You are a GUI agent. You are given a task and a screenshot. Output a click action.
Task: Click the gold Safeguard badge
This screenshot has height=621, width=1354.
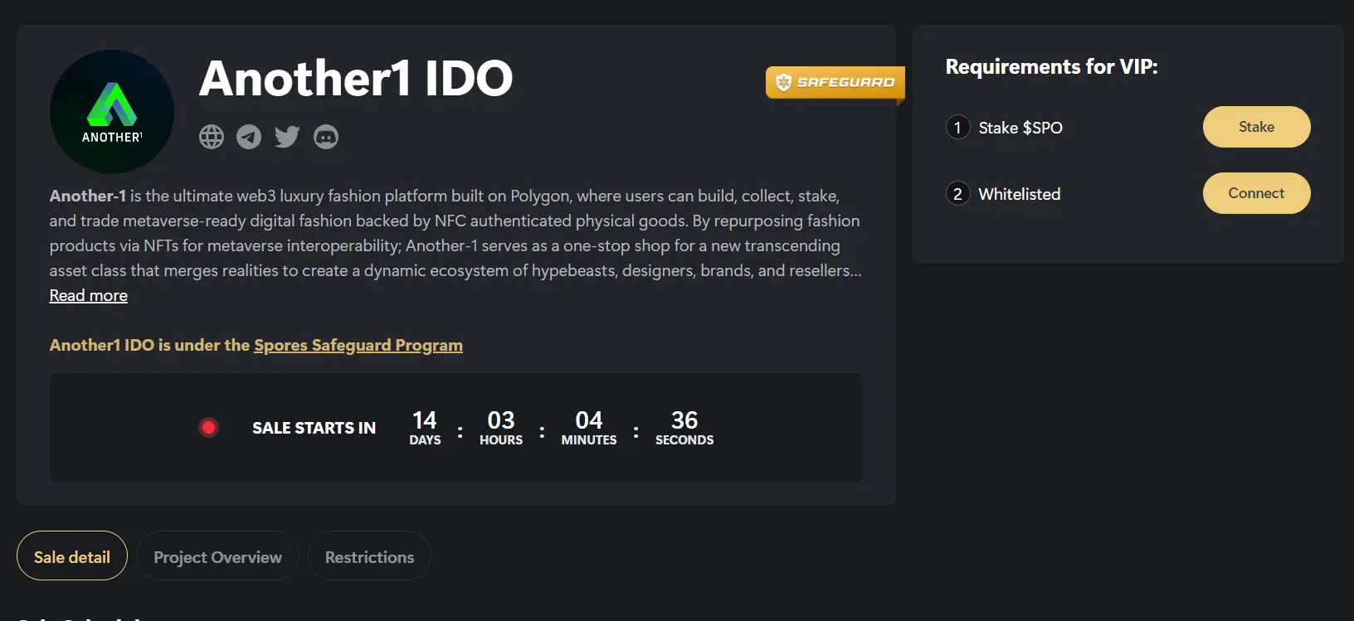[x=835, y=82]
